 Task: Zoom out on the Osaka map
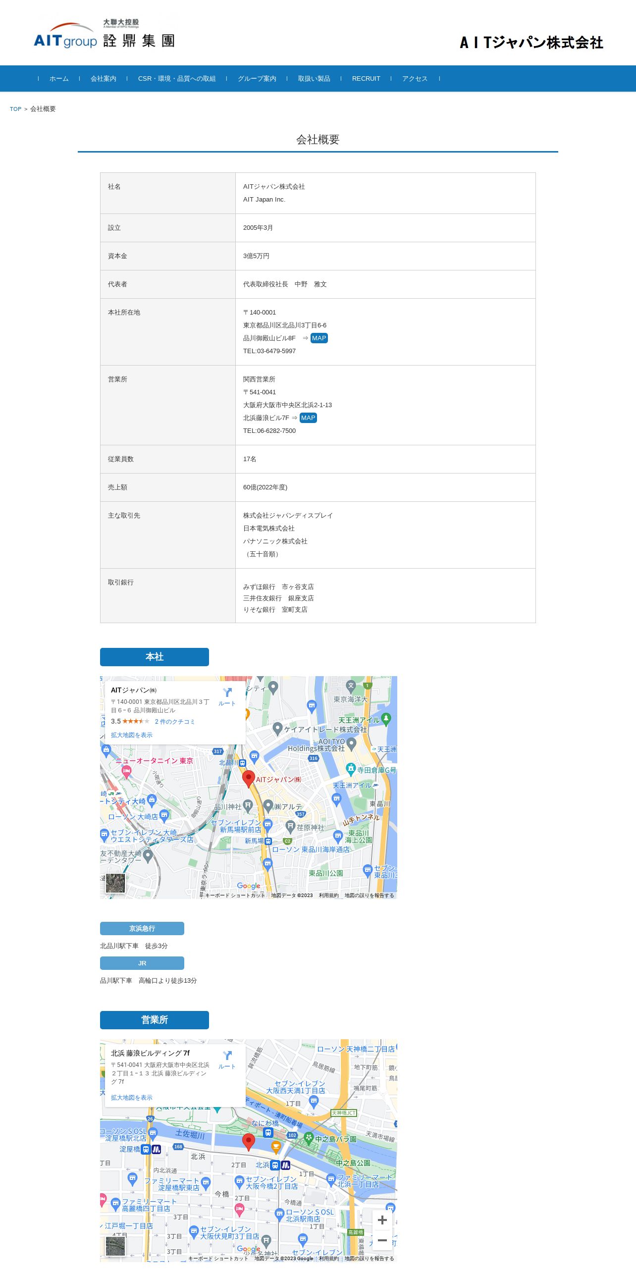(x=382, y=1240)
